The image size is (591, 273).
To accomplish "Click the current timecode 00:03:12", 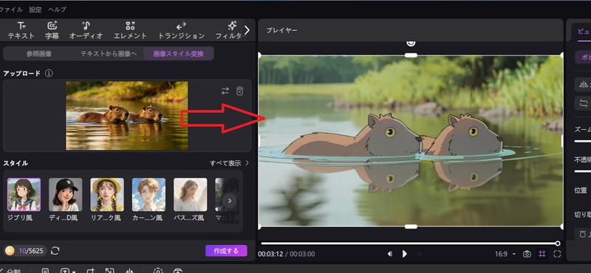I will [270, 254].
